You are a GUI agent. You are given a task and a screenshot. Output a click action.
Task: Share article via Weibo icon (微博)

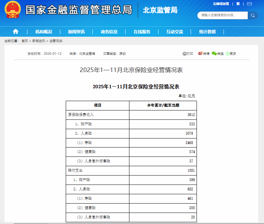coord(203,54)
